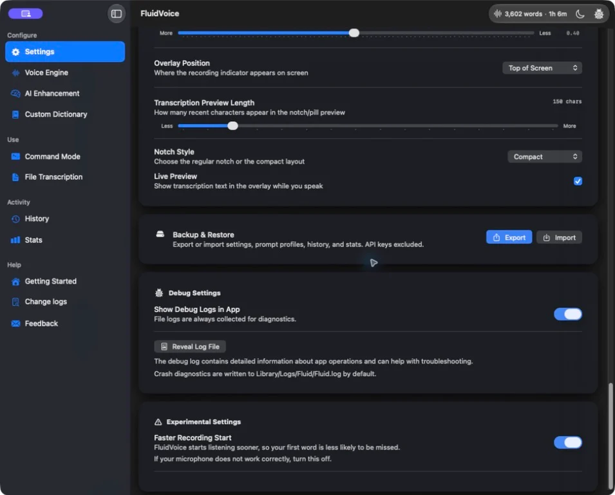View Change logs
The height and width of the screenshot is (495, 615).
(x=65, y=302)
